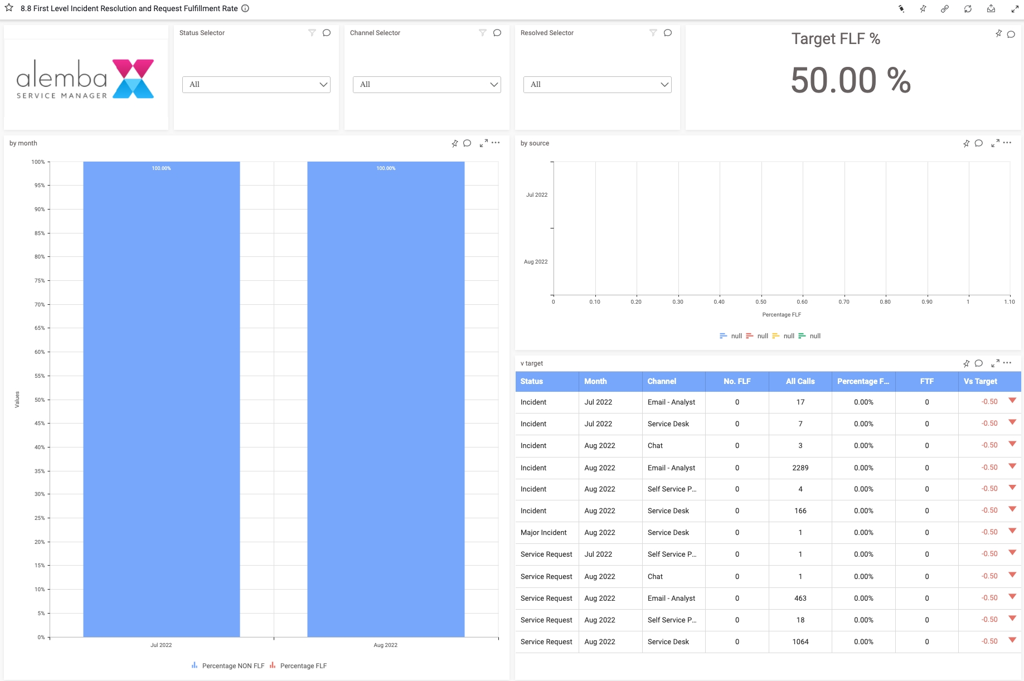
Task: Open the Resolved Selector dropdown
Action: (x=598, y=85)
